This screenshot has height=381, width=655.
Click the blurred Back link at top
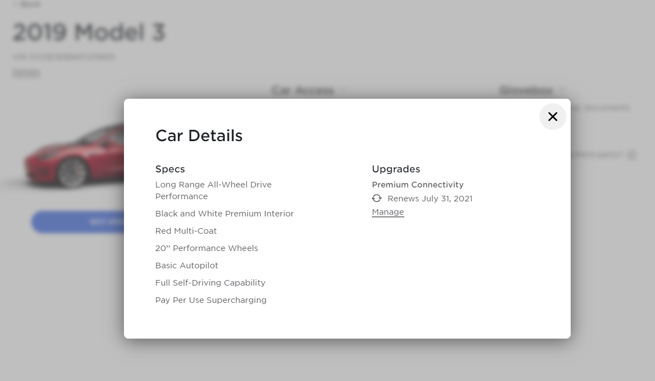pyautogui.click(x=27, y=4)
